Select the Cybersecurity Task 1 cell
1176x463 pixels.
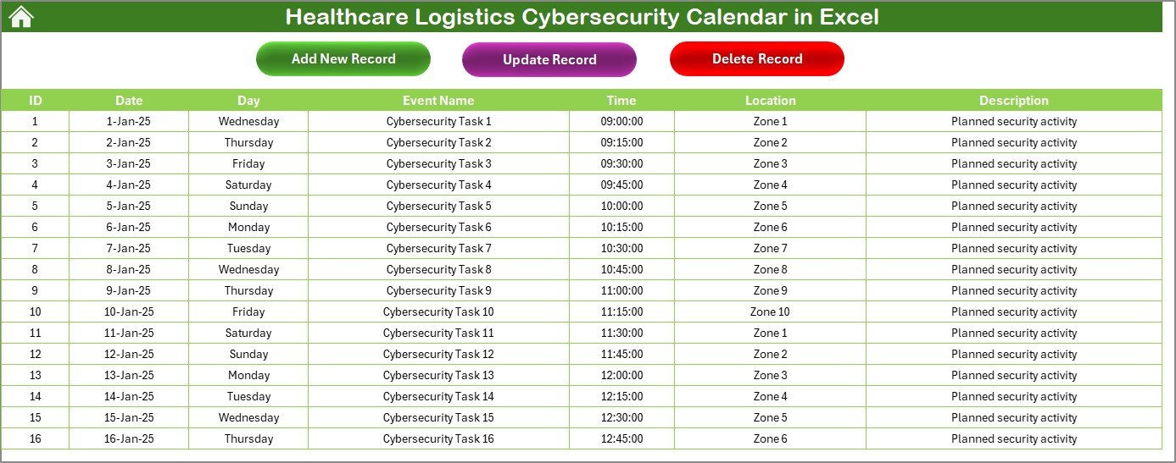click(x=438, y=121)
